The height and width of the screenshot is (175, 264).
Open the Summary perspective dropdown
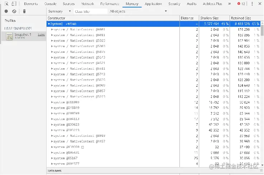tap(59, 11)
